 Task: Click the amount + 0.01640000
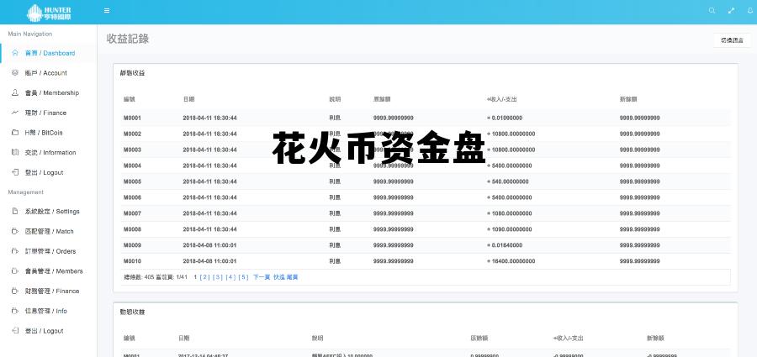point(505,245)
